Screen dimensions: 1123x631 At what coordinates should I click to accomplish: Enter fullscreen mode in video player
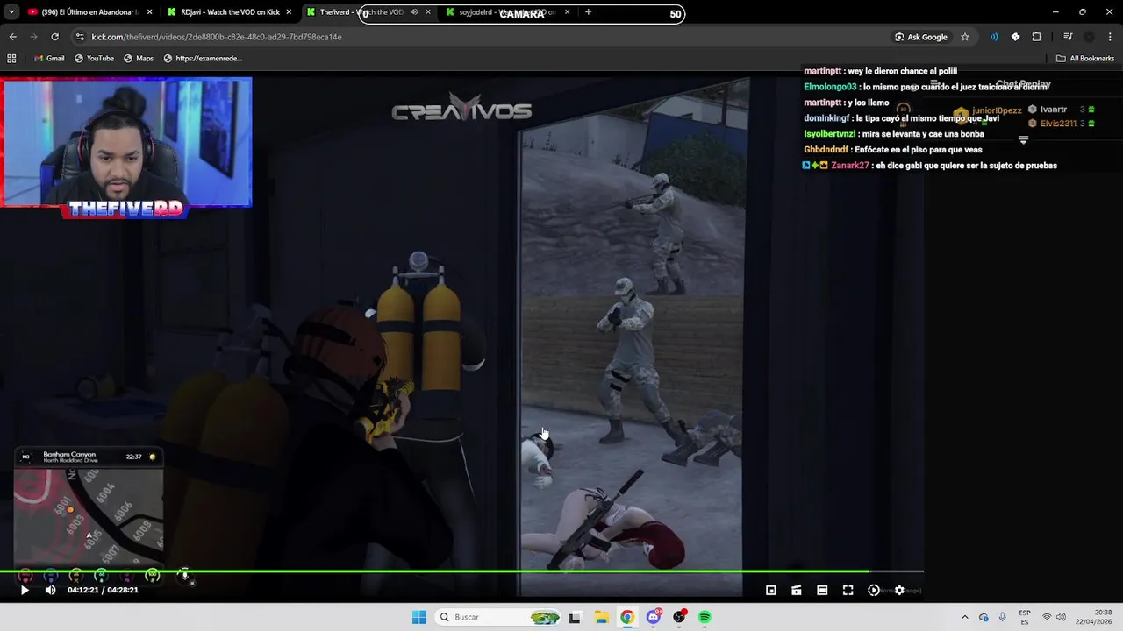tap(848, 590)
